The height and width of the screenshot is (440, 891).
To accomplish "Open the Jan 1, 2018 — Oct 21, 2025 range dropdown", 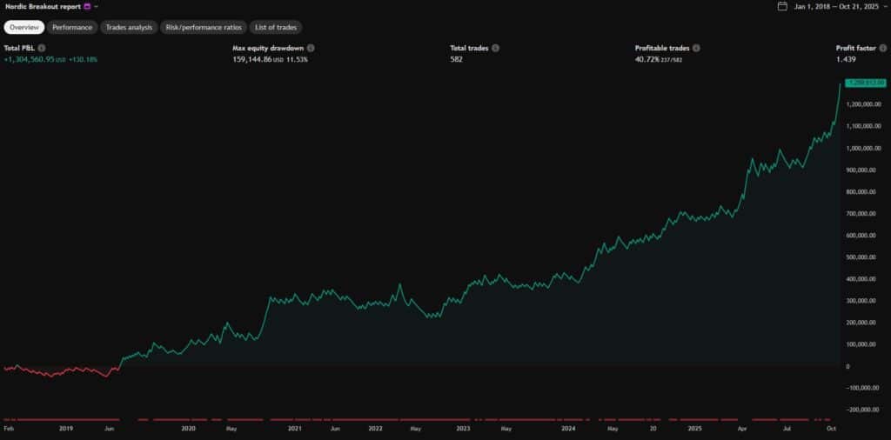I will 841,6.
